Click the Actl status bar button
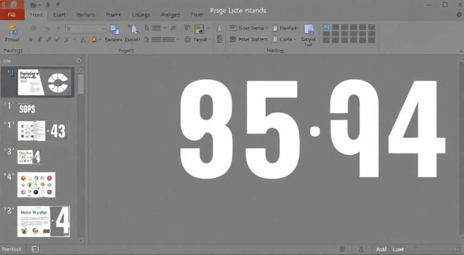Viewport: 464px width, 255px height. click(x=381, y=249)
